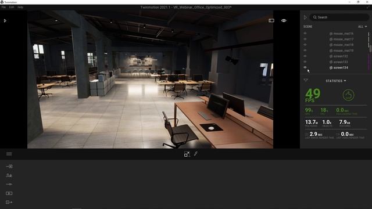Toggle visibility of screen134
The image size is (372, 209).
[305, 67]
